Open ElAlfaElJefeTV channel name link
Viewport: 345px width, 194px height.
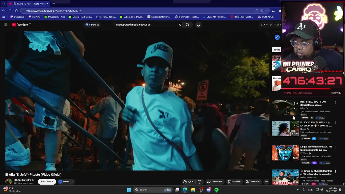[x=22, y=180]
